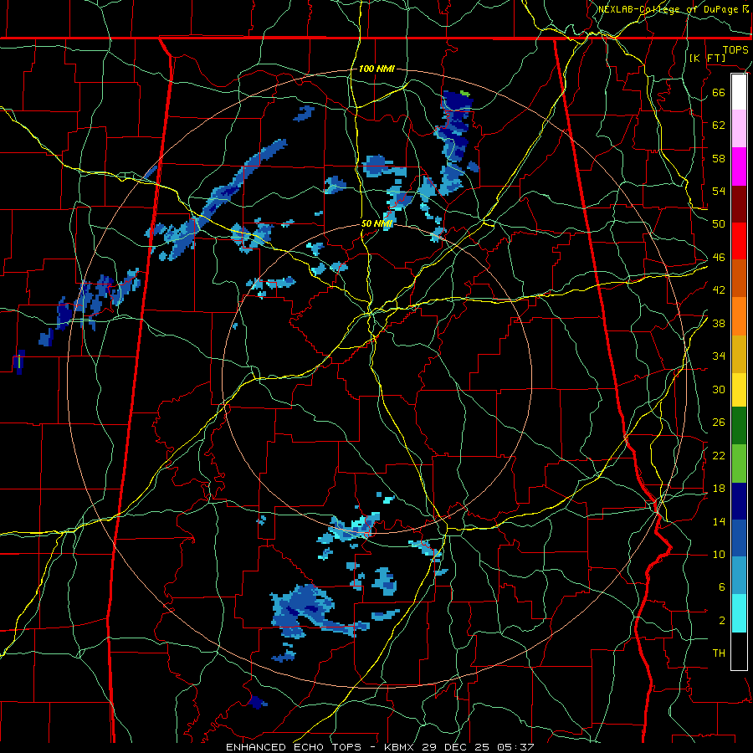Click the white swatch in the tops legend
The width and height of the screenshot is (753, 753).
[x=739, y=92]
